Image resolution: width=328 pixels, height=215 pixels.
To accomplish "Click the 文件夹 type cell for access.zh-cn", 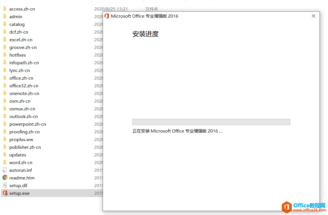I will pyautogui.click(x=152, y=9).
